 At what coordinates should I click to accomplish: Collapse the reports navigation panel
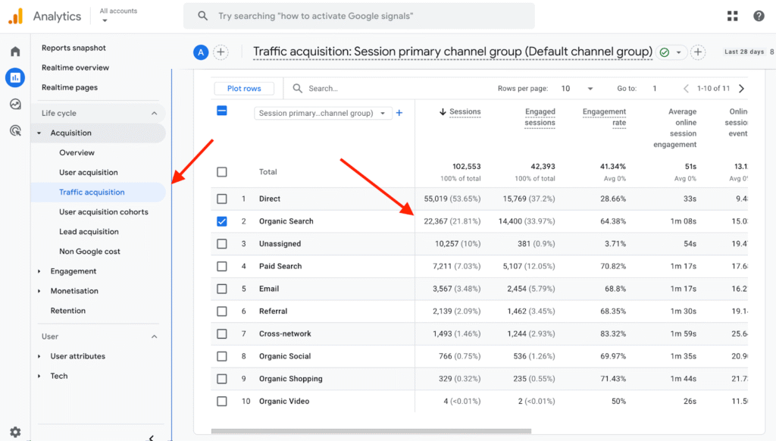152,437
